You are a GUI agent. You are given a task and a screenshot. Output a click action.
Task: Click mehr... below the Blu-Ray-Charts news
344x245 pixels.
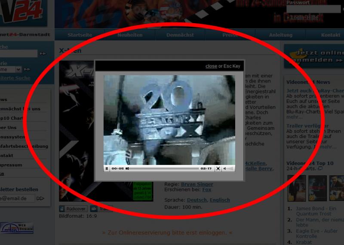click(x=294, y=117)
